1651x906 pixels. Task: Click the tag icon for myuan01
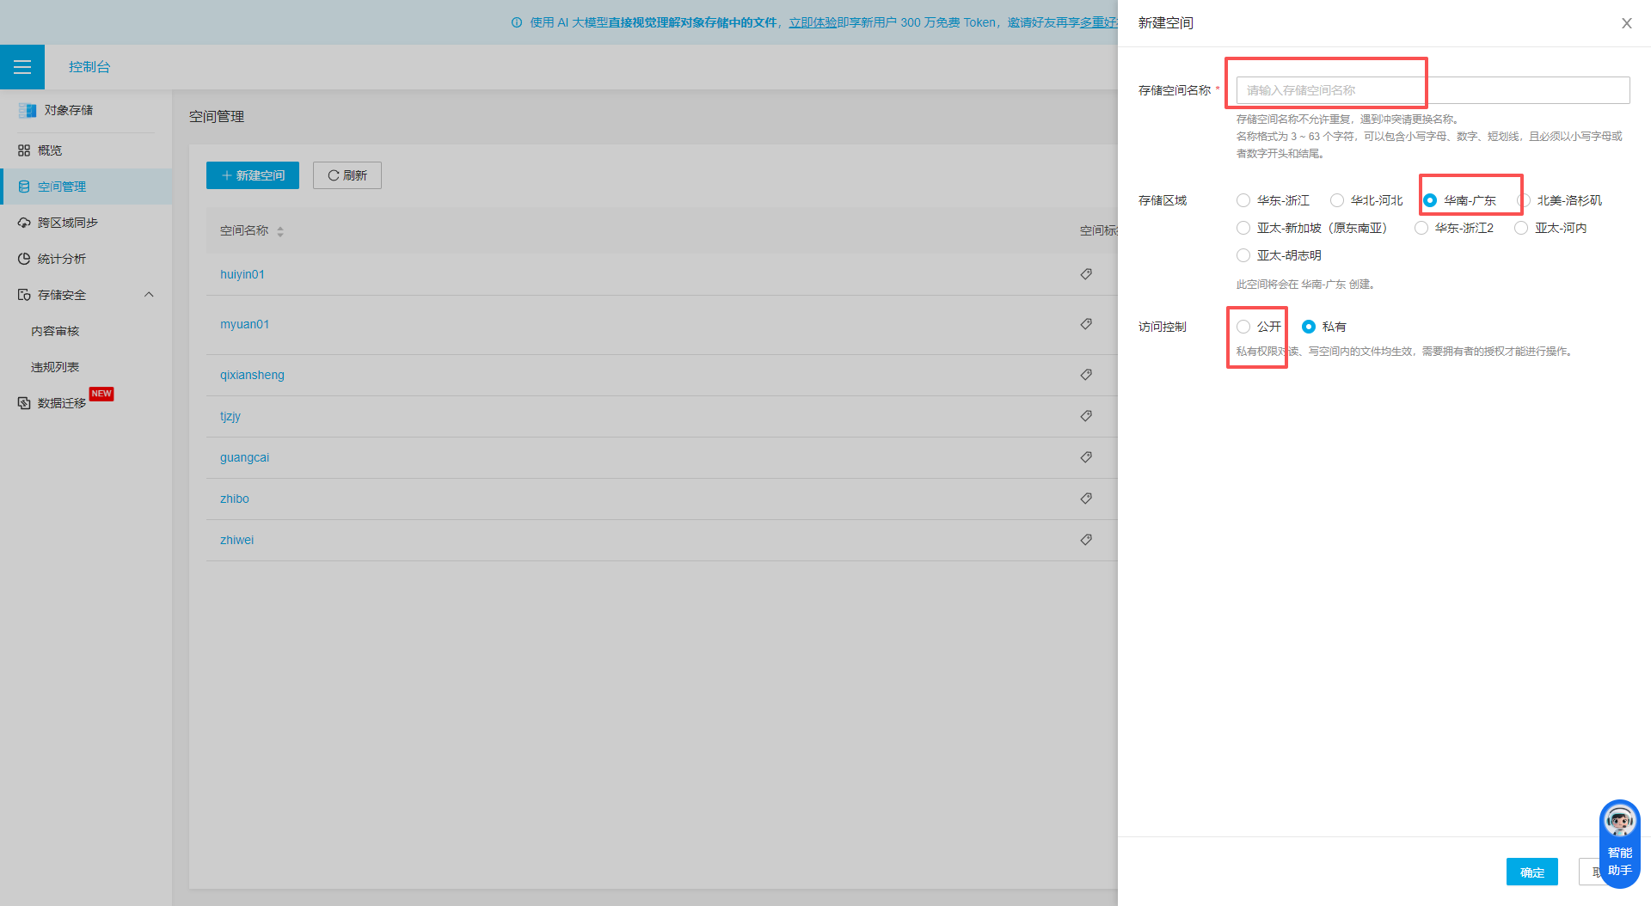[x=1086, y=324]
